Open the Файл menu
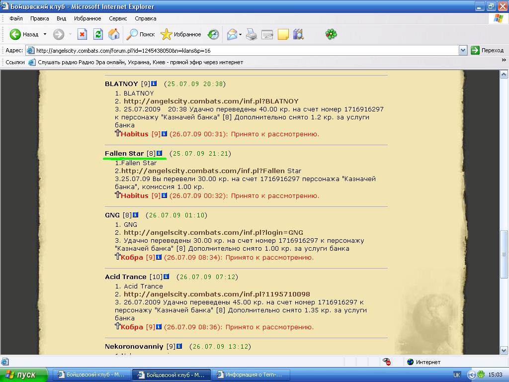Viewport: 509px width, 382px height. tap(16, 18)
